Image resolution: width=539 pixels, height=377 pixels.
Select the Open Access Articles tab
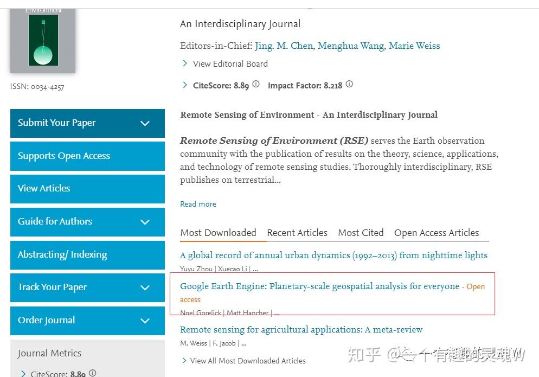437,233
